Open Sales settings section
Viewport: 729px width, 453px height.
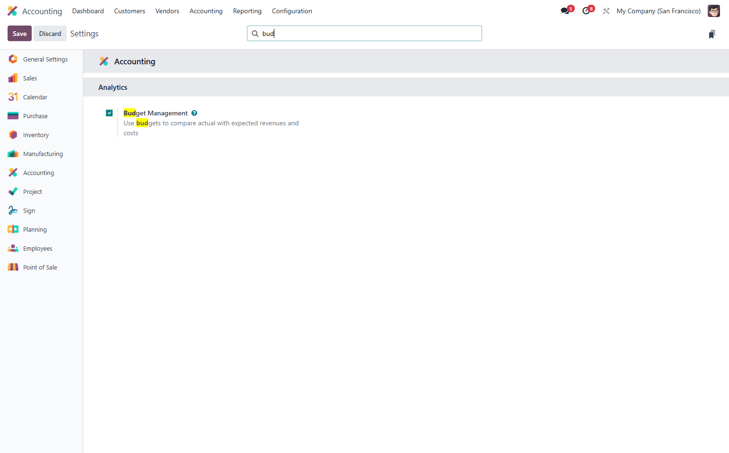tap(42, 78)
